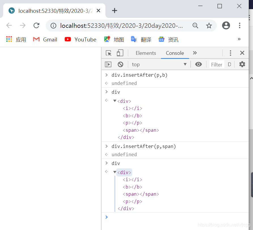Open the 应用 apps shortcut

click(x=16, y=39)
